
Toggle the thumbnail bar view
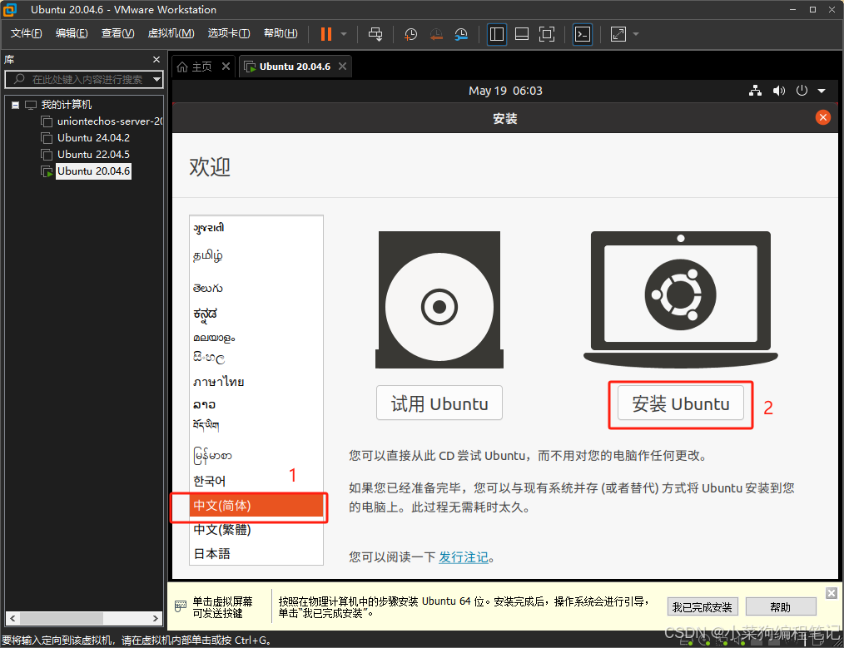[x=522, y=34]
